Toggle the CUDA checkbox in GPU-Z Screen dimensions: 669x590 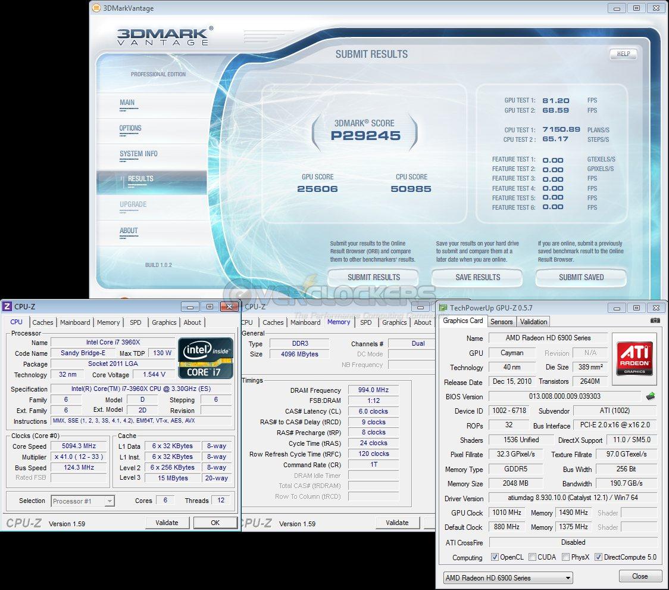[532, 557]
